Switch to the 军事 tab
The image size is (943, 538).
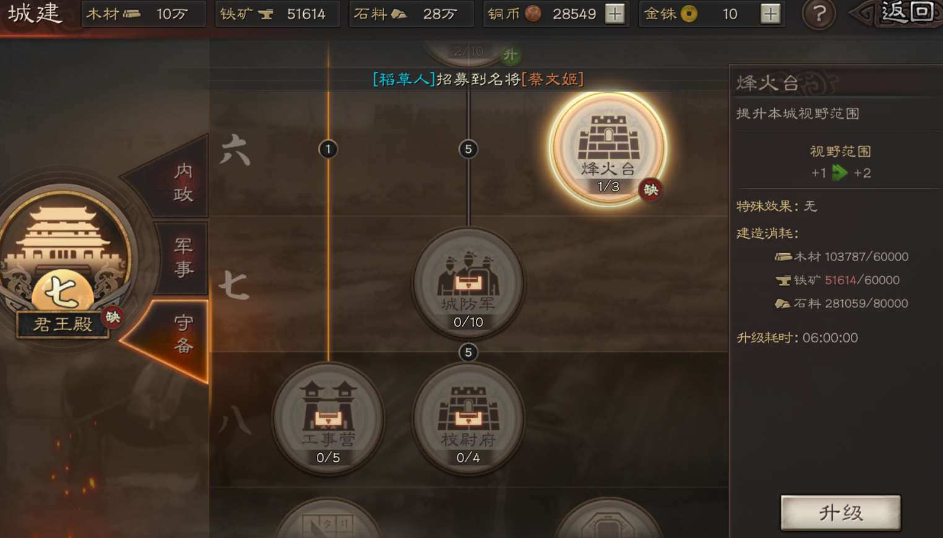click(183, 257)
